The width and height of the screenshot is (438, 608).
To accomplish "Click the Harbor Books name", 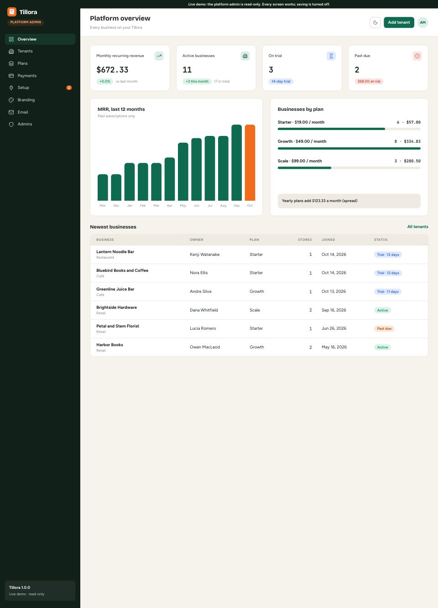I will pyautogui.click(x=109, y=345).
